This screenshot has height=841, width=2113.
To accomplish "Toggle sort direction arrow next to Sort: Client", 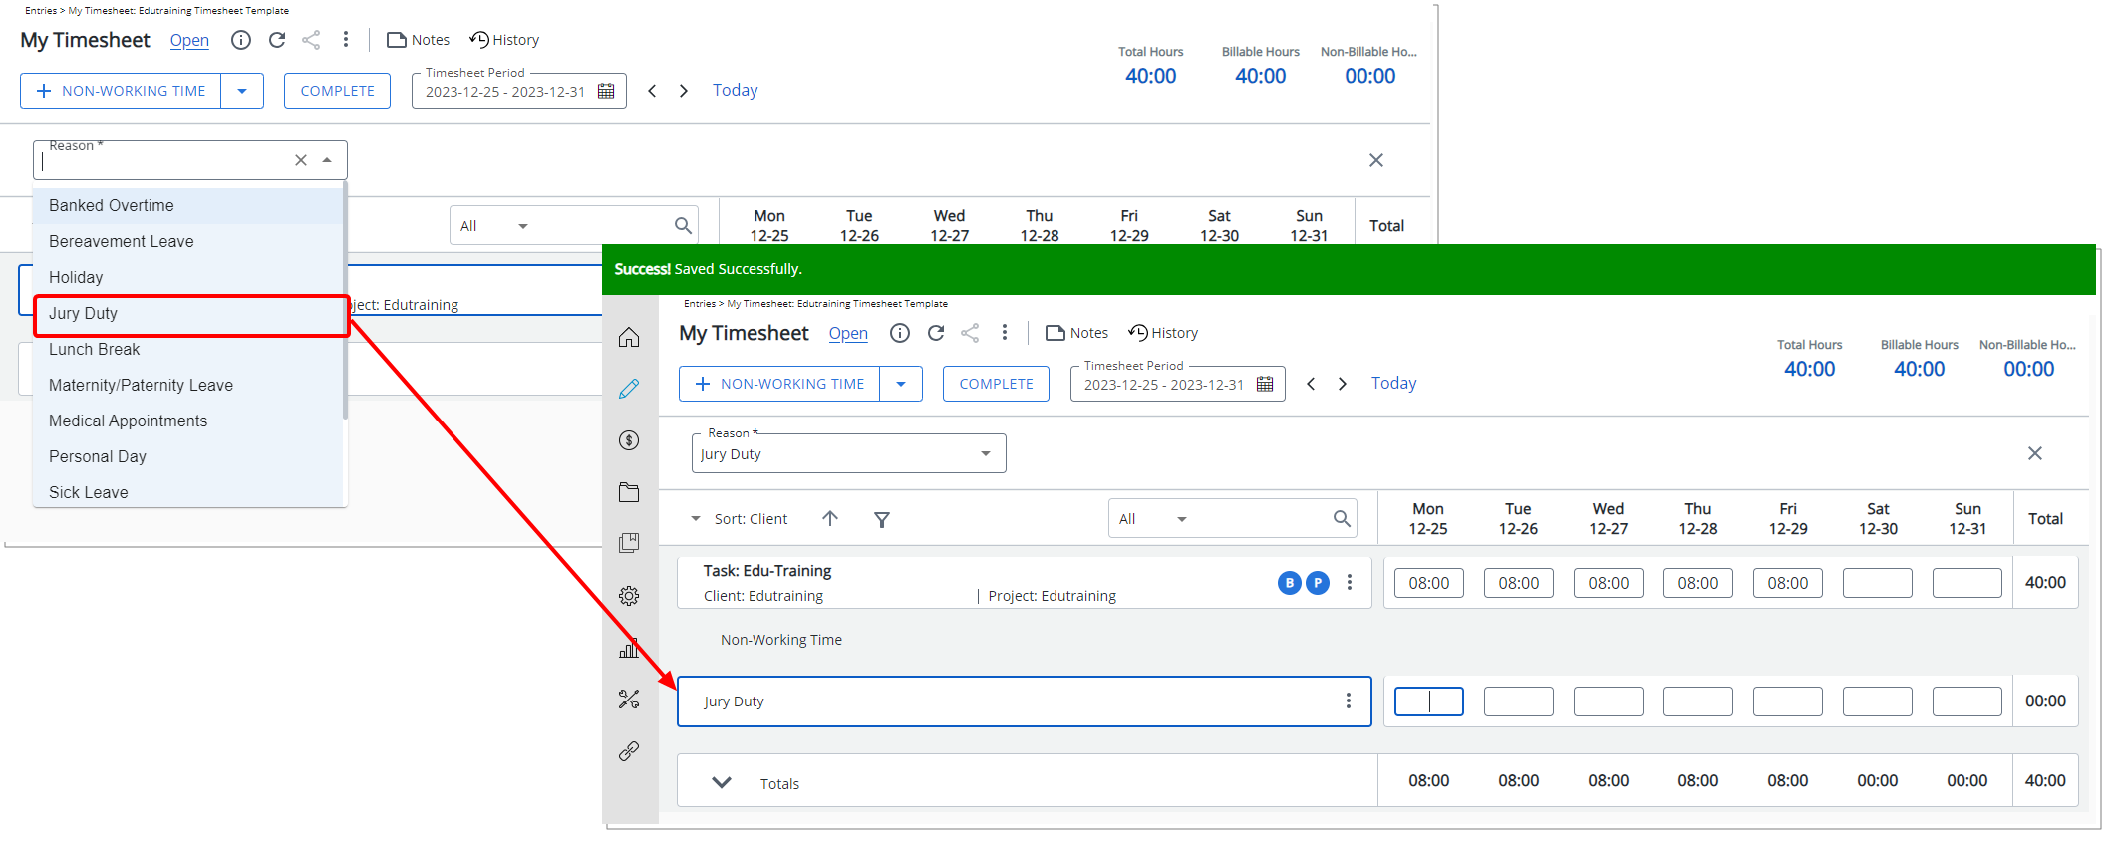I will point(830,518).
